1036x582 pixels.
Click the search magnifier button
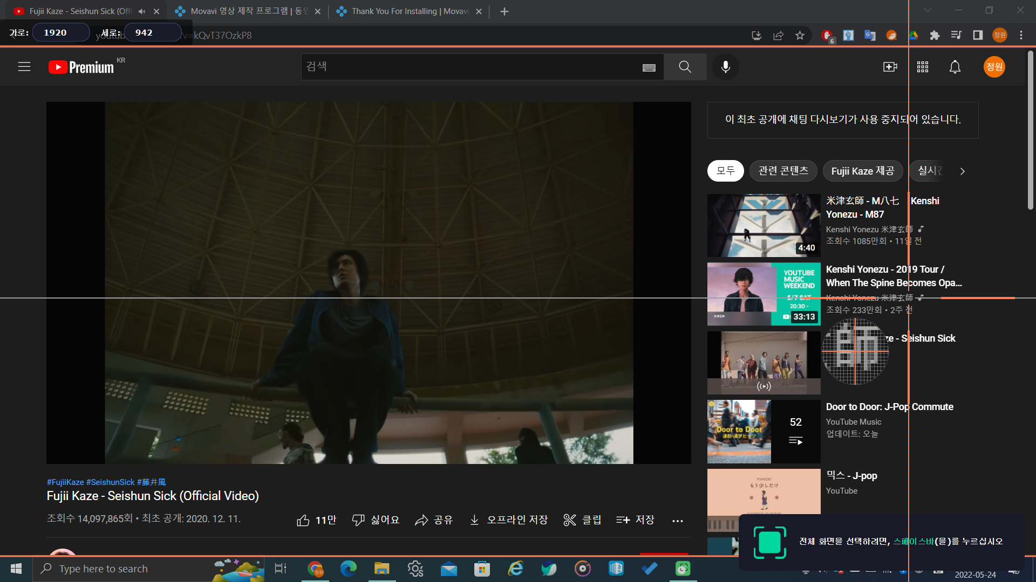coord(685,67)
